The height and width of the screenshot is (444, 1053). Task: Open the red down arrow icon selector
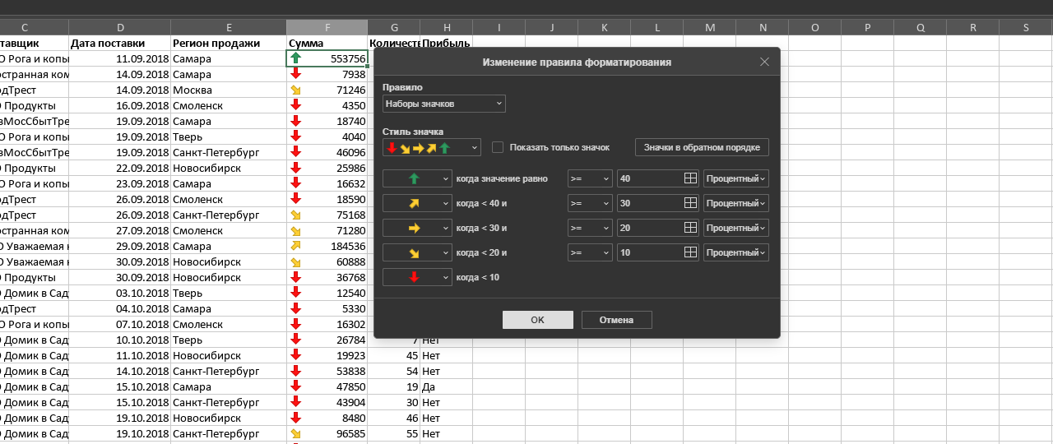pyautogui.click(x=417, y=277)
